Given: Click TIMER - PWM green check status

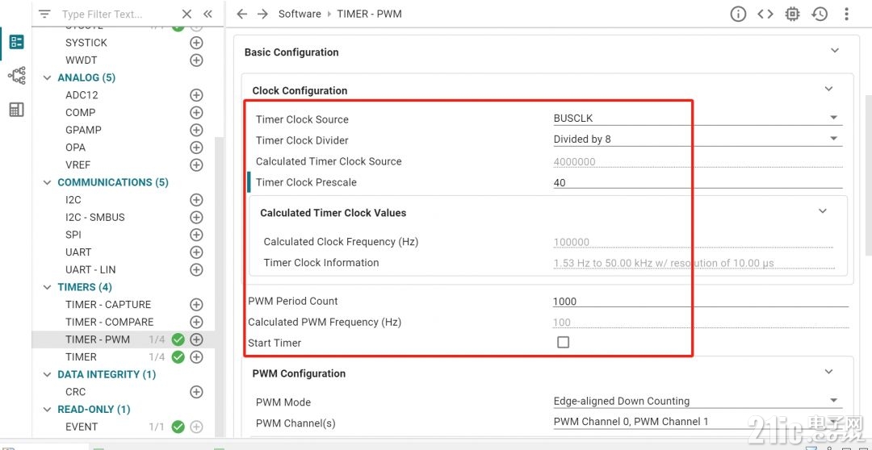Looking at the screenshot, I should tap(178, 340).
